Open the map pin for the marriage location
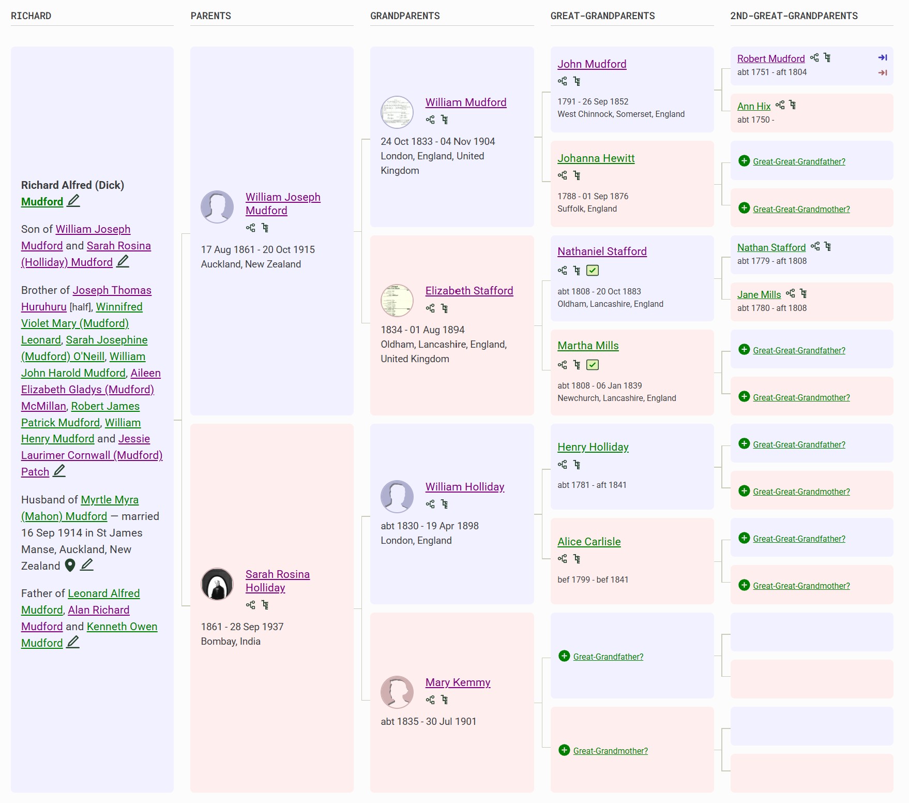The width and height of the screenshot is (909, 803). [70, 566]
